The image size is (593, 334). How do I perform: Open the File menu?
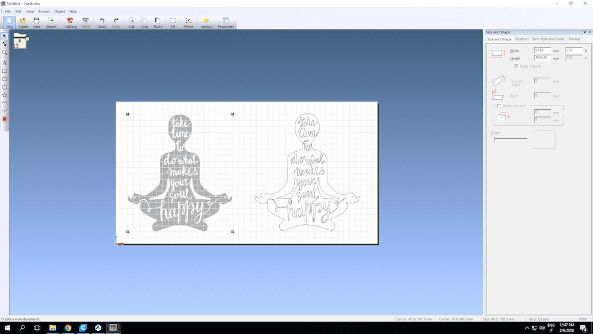tap(8, 11)
